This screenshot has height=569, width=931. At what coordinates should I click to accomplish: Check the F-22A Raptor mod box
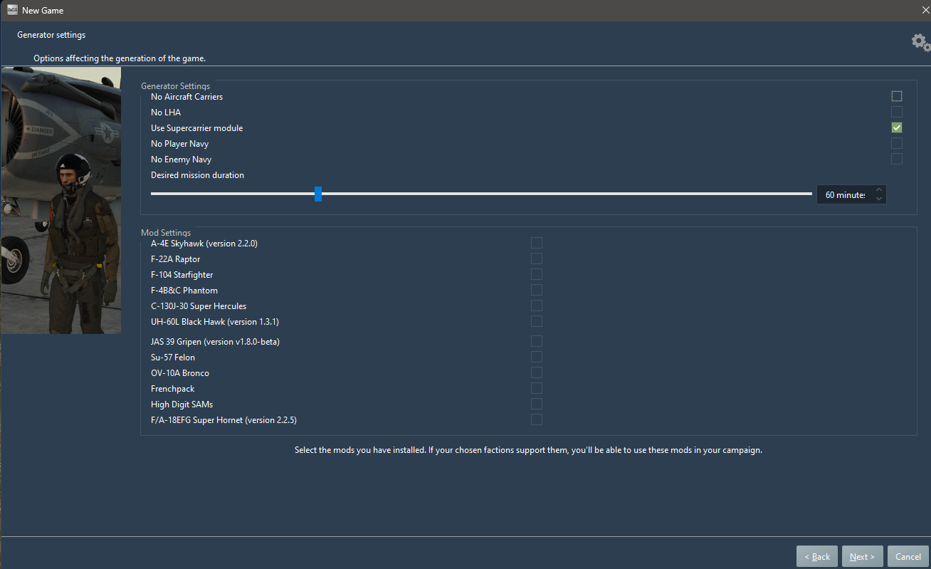click(x=537, y=259)
